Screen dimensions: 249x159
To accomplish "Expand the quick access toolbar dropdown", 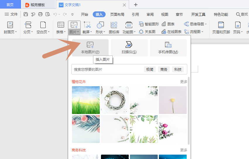I will click(72, 14).
